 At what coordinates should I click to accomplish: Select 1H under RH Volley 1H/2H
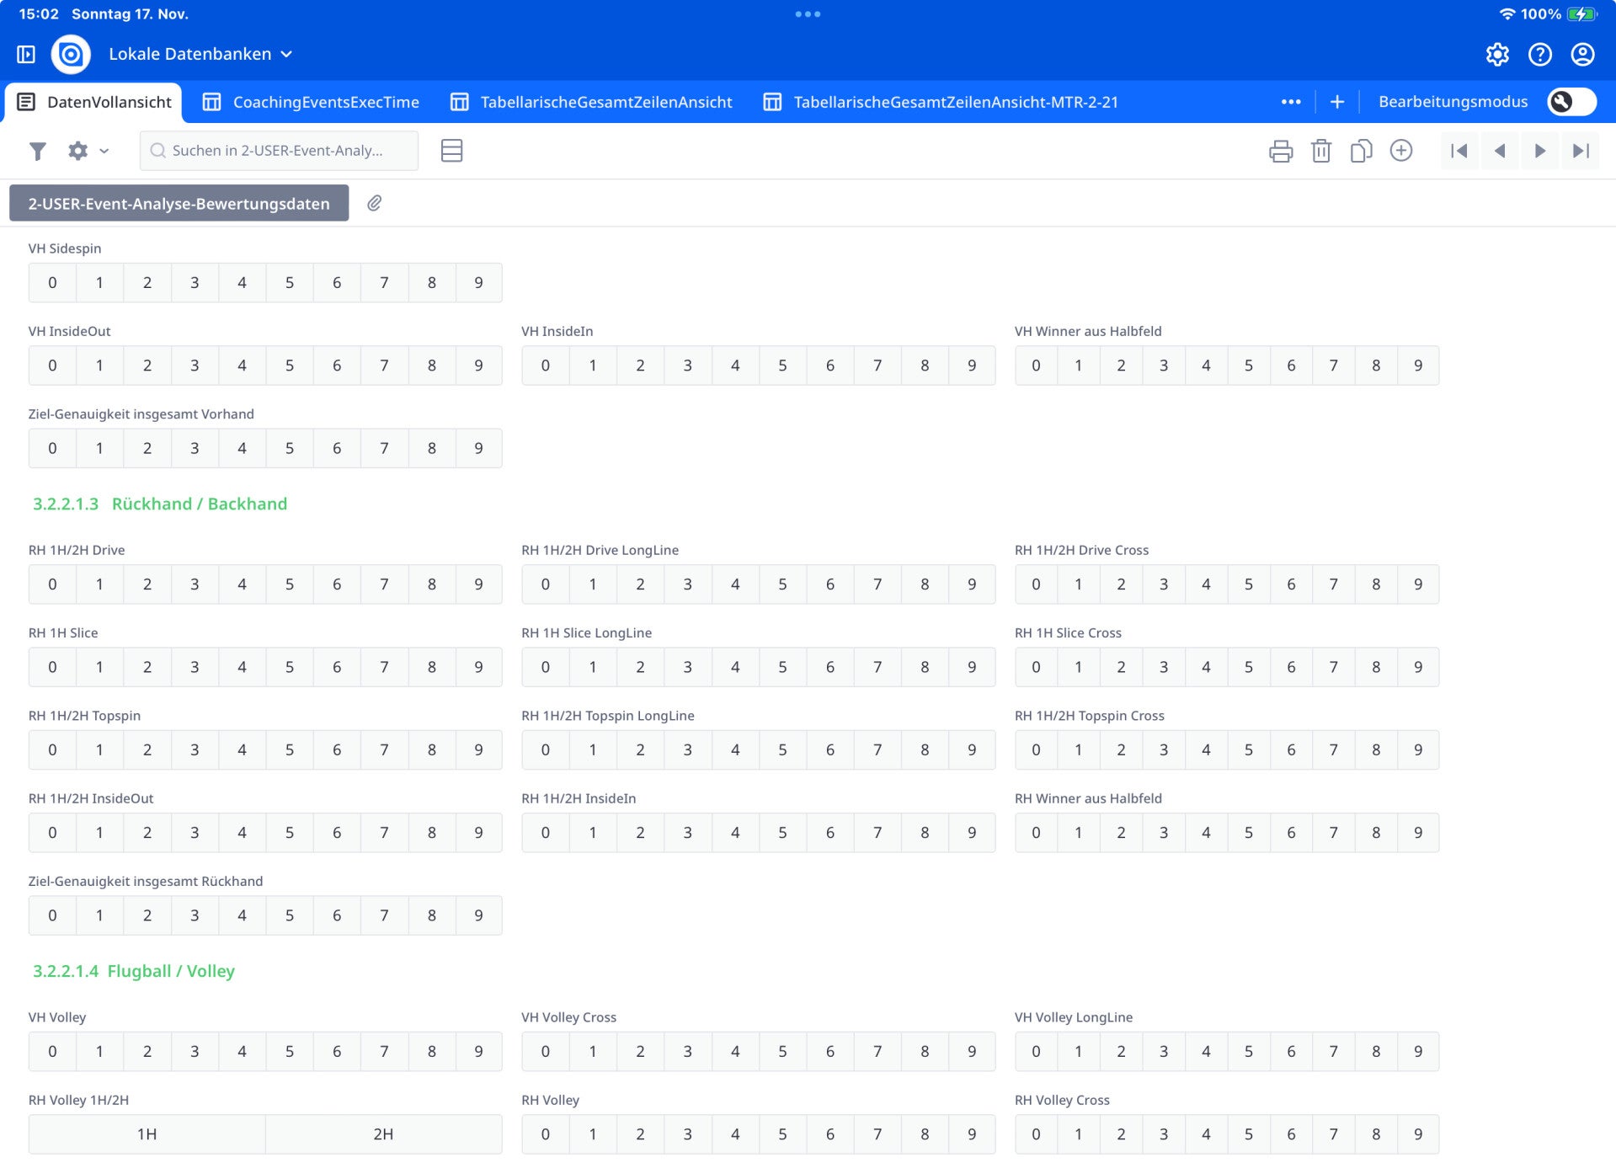pos(147,1134)
